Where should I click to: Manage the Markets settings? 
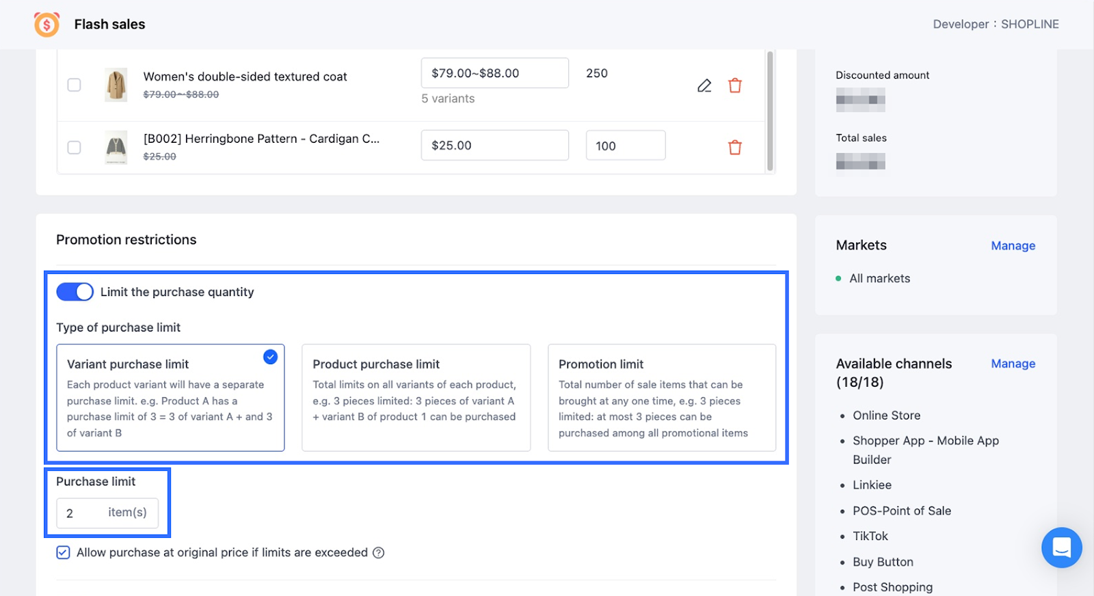(x=1013, y=246)
